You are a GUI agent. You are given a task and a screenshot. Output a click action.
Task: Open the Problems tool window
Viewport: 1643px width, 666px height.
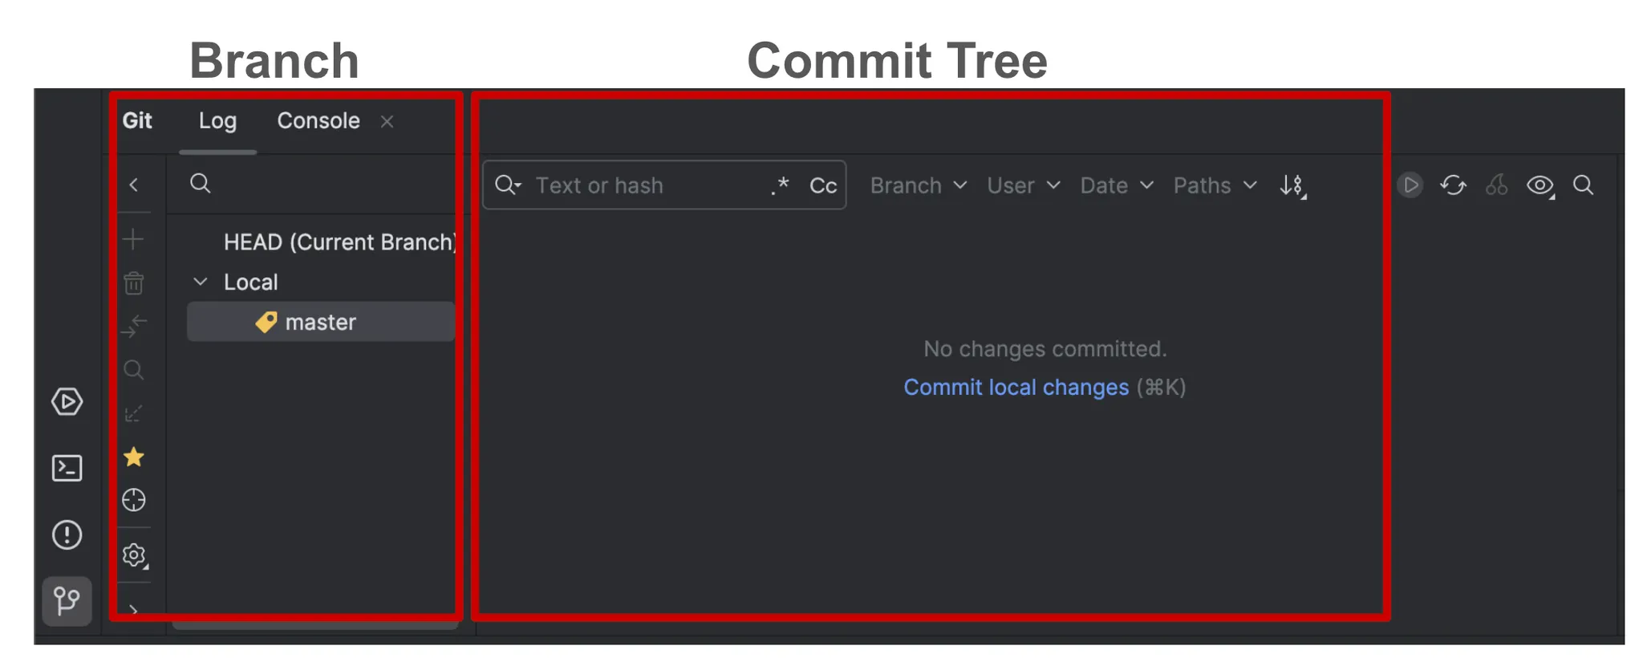click(67, 534)
